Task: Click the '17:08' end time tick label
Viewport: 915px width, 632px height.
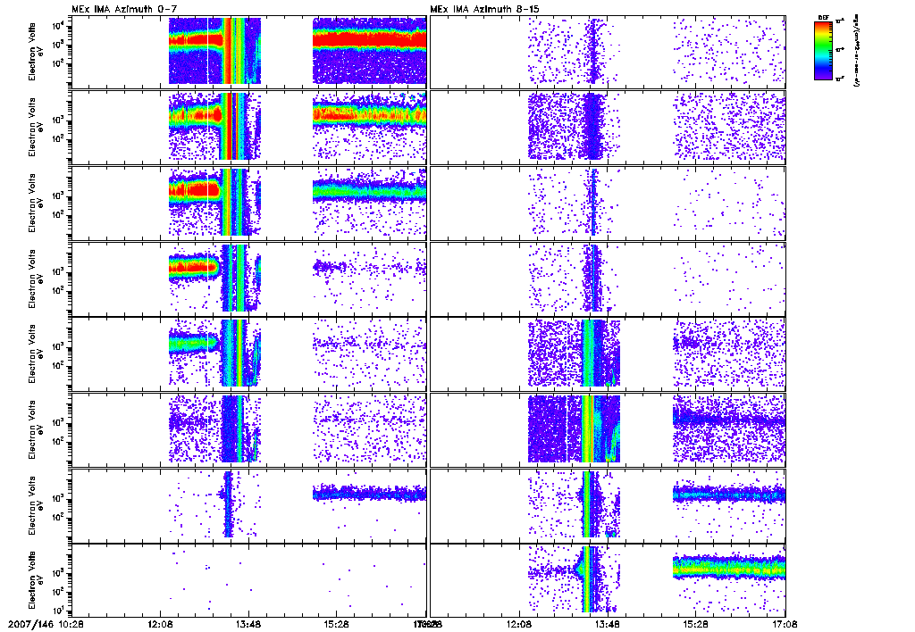Action: (x=785, y=624)
